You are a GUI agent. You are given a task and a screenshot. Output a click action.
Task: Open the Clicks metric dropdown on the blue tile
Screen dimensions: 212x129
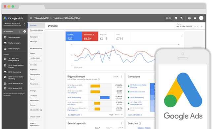(70, 35)
